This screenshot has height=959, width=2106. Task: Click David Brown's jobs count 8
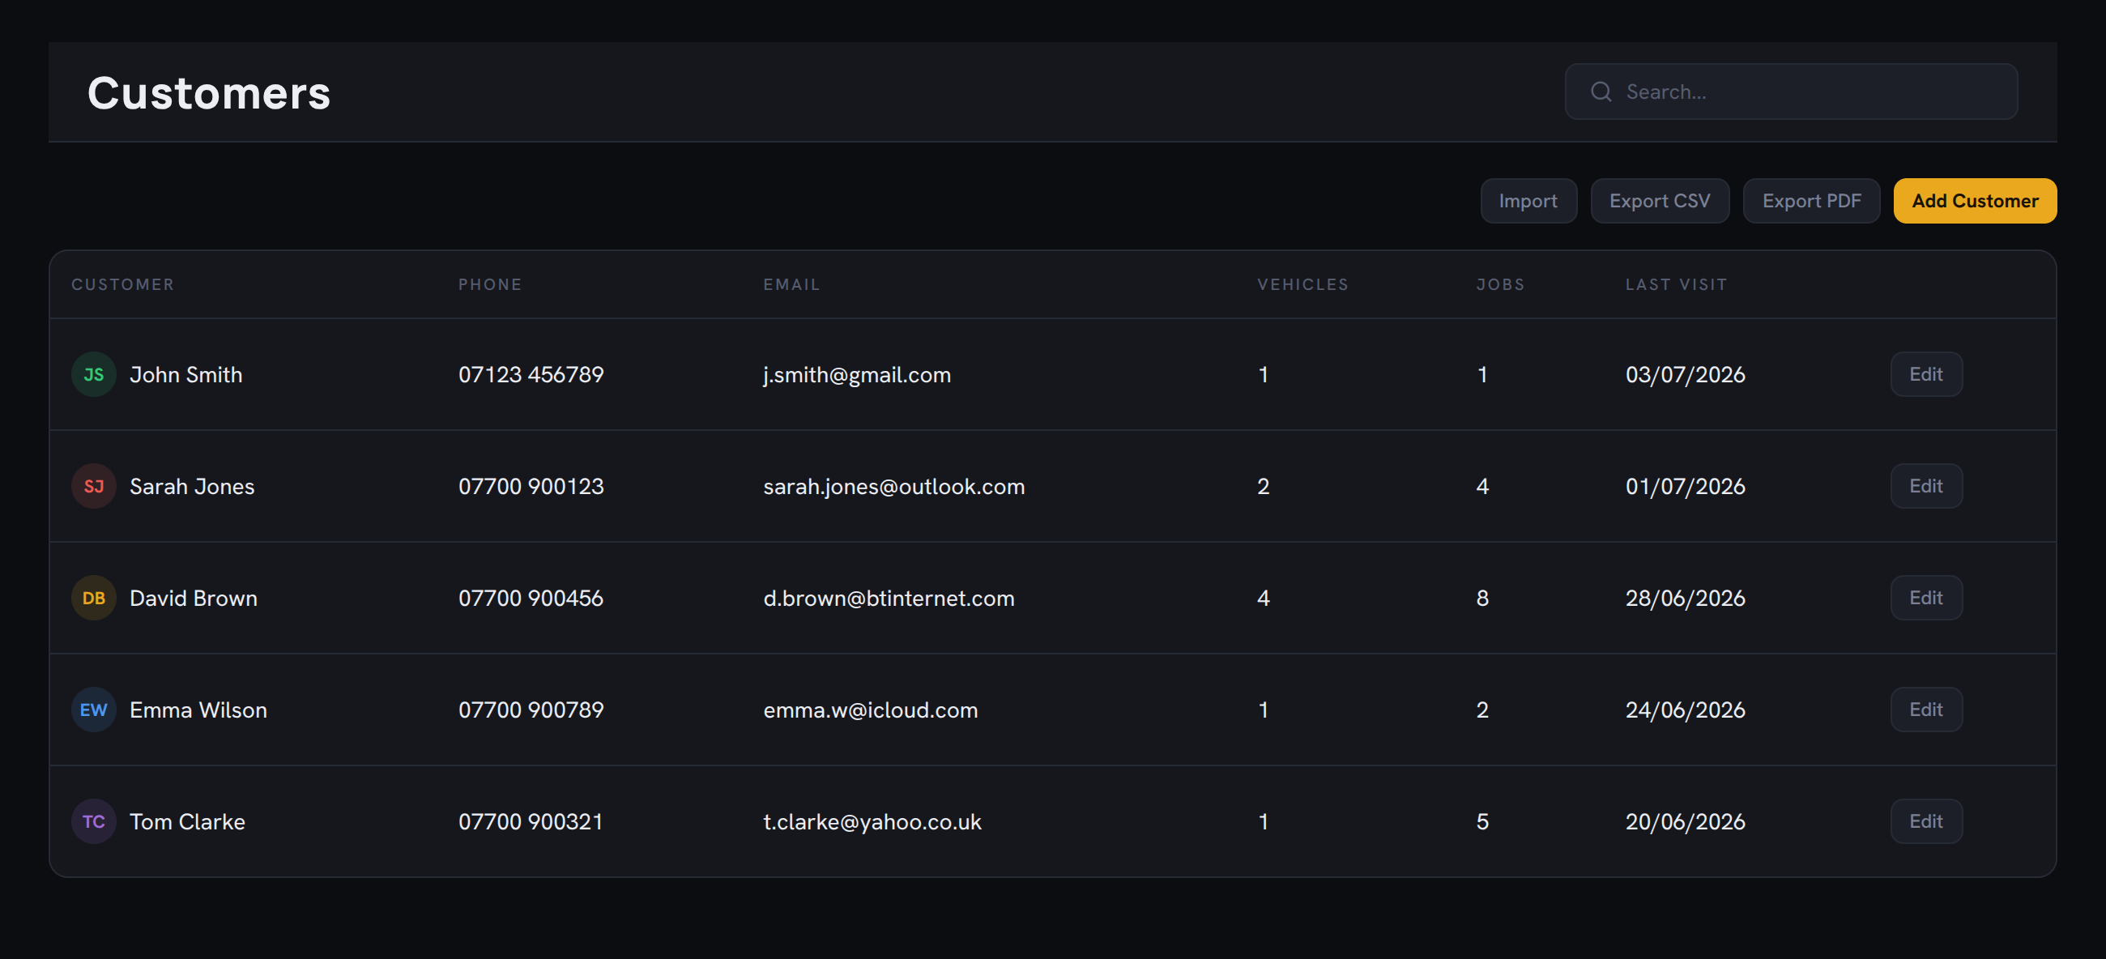click(1482, 598)
